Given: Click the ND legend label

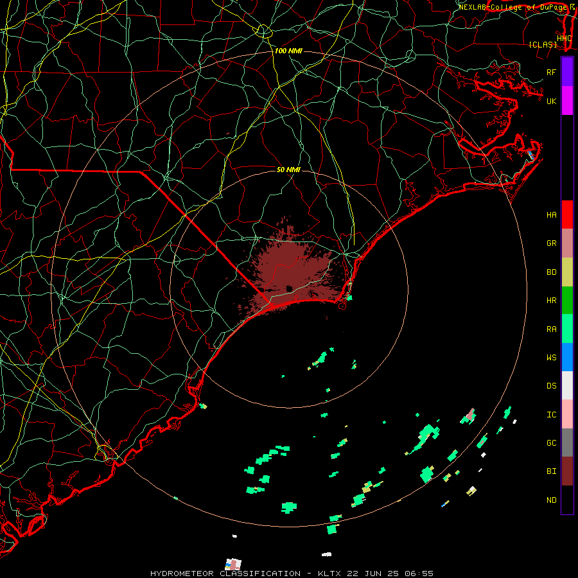Looking at the screenshot, I should point(552,500).
